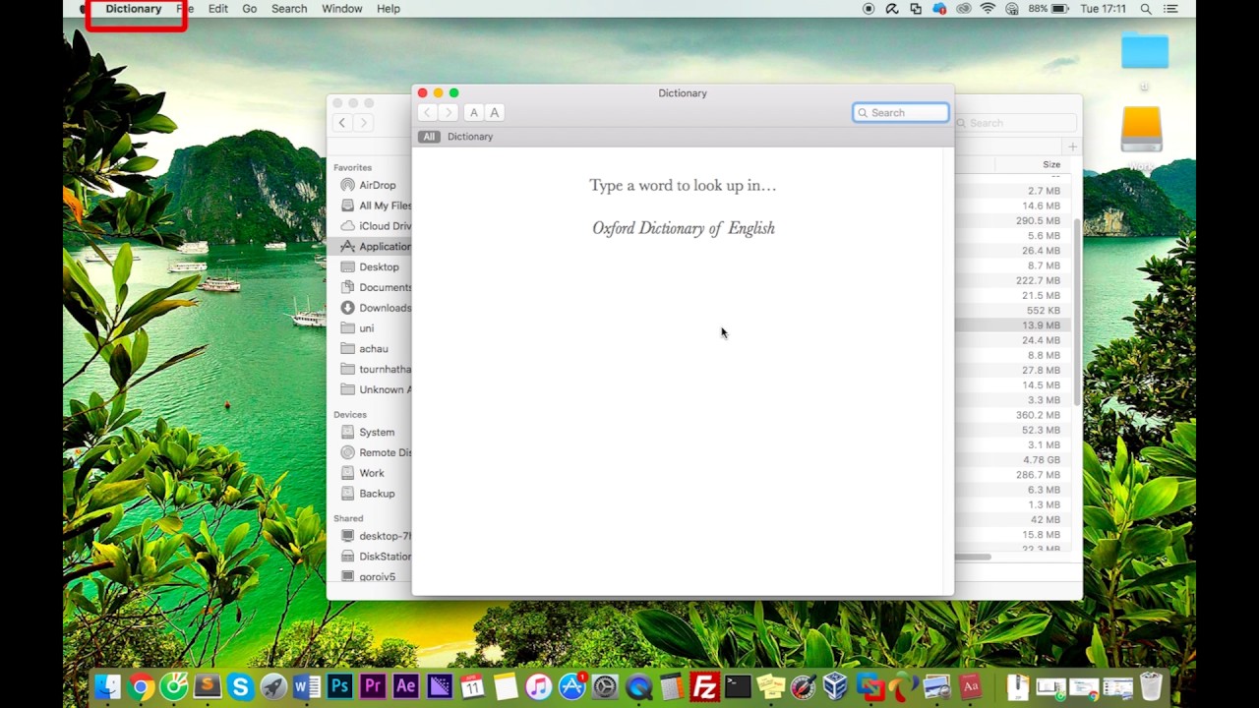
Task: Open App Store from the Dock
Action: (x=571, y=686)
